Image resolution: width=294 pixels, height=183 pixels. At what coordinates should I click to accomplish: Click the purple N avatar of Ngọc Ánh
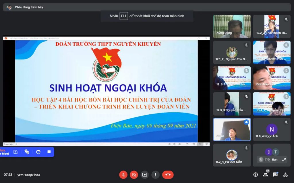pyautogui.click(x=272, y=129)
